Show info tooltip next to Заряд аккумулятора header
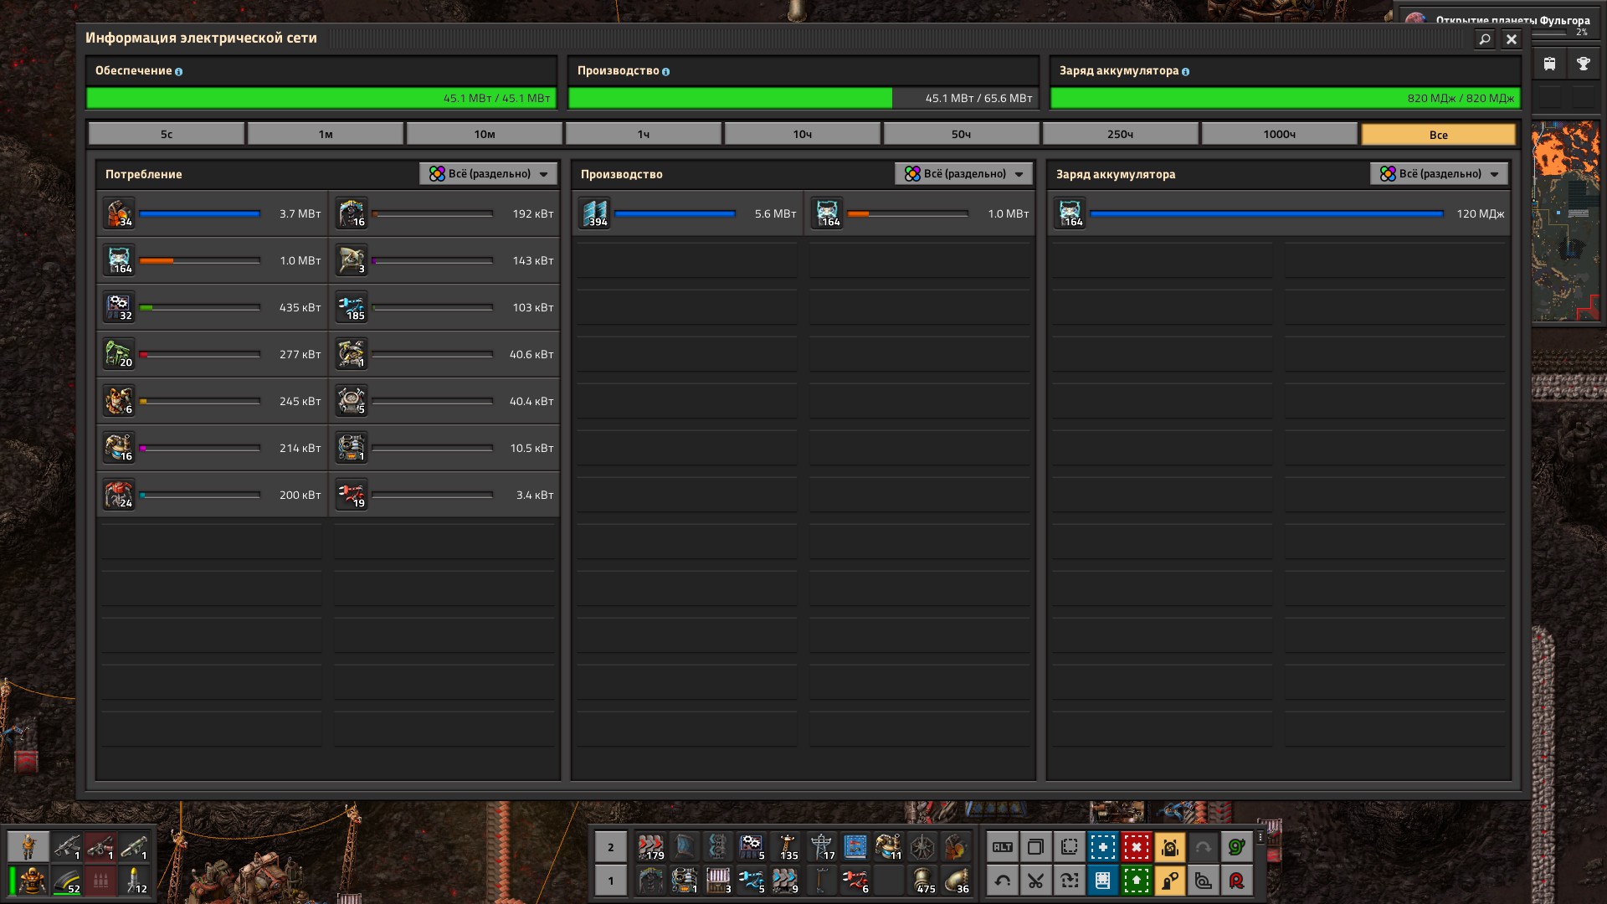 tap(1185, 72)
